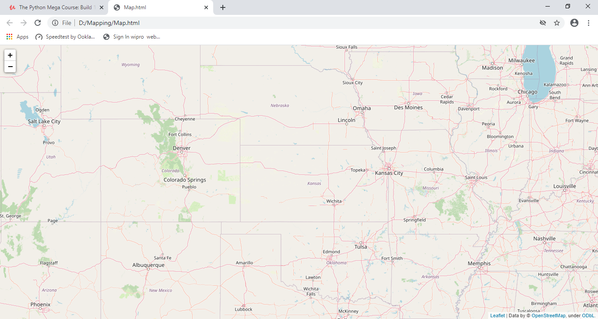Open the Google Apps grid launcher
Screen dimensions: 598x319
(9, 36)
